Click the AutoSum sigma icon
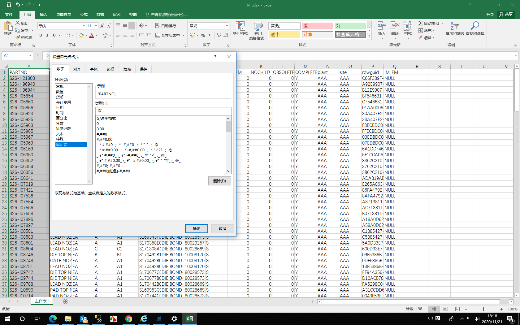Viewport: 520px width, 325px height. tap(421, 23)
